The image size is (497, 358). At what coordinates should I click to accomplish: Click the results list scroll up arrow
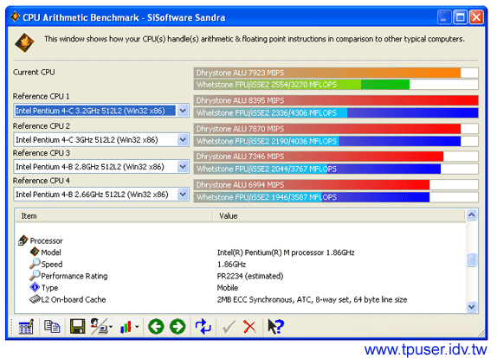472,215
